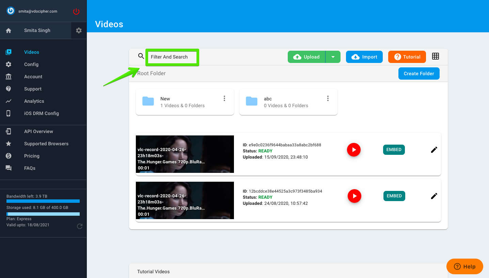The height and width of the screenshot is (278, 489).
Task: Click the Tutorial Videos section header
Action: (x=153, y=272)
